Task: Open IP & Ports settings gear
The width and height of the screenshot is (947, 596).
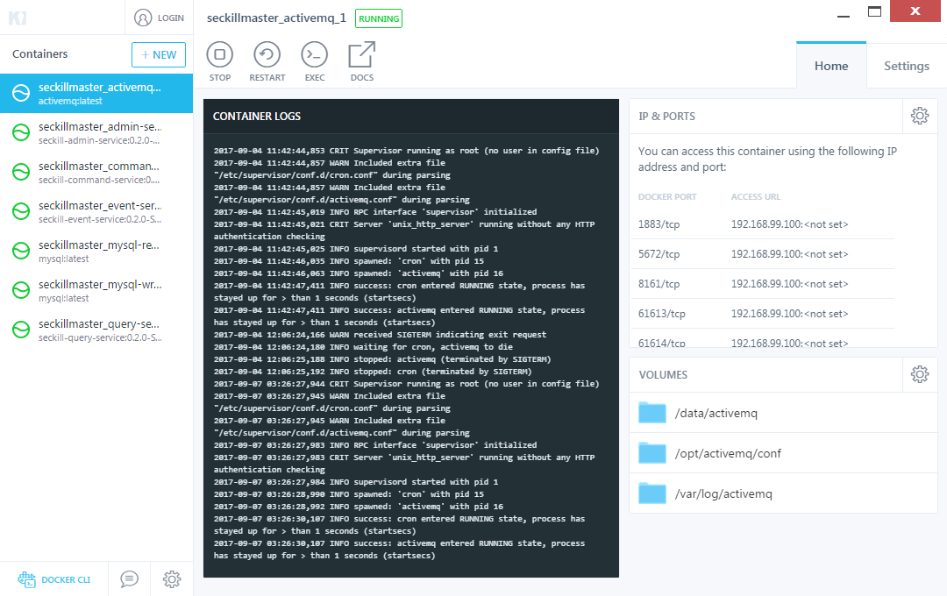Action: tap(919, 116)
